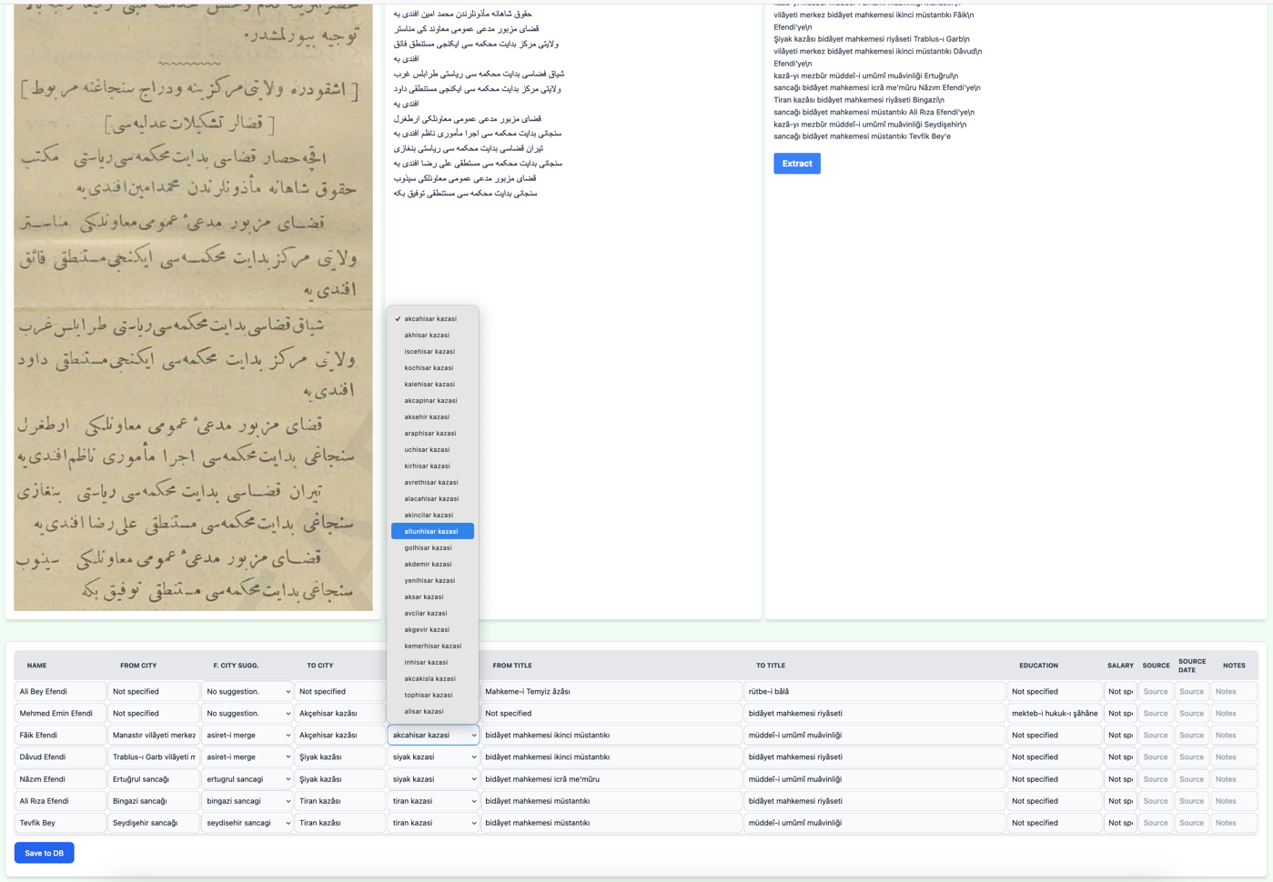Click the Notes field in Tevfik Bey's row
1273x882 pixels.
coord(1234,822)
